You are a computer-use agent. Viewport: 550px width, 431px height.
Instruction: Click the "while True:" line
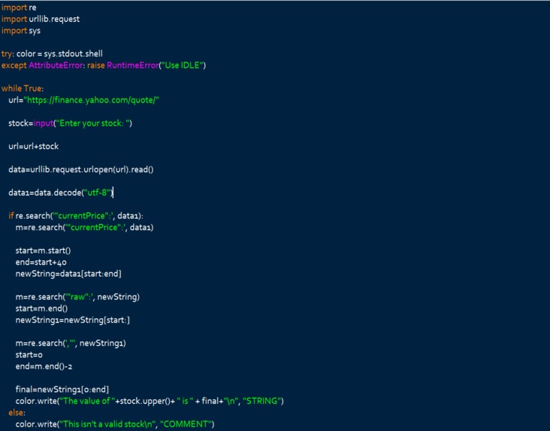[x=23, y=89]
